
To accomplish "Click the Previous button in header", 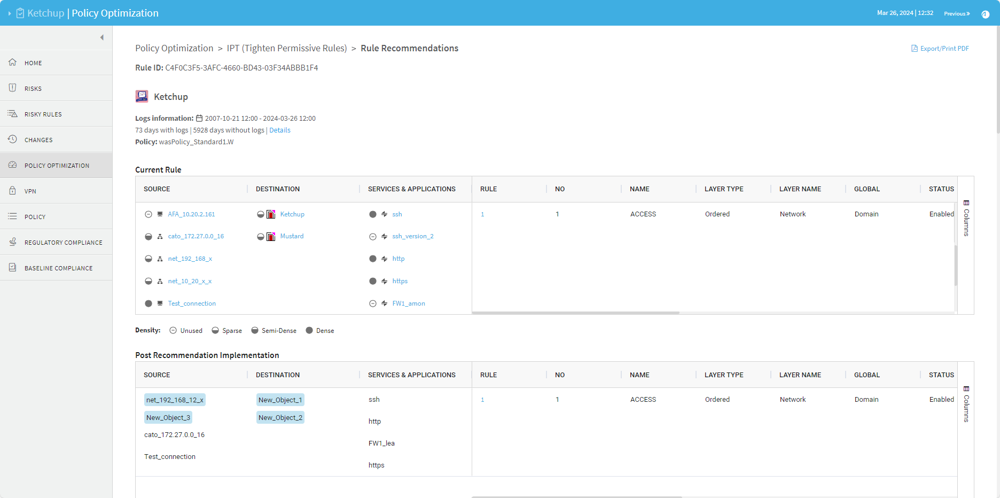I will click(x=956, y=13).
